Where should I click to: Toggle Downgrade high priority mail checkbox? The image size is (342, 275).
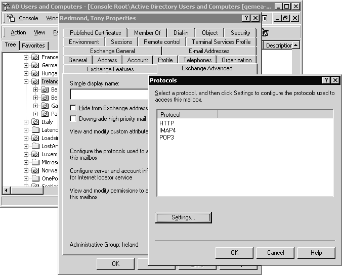coord(73,119)
